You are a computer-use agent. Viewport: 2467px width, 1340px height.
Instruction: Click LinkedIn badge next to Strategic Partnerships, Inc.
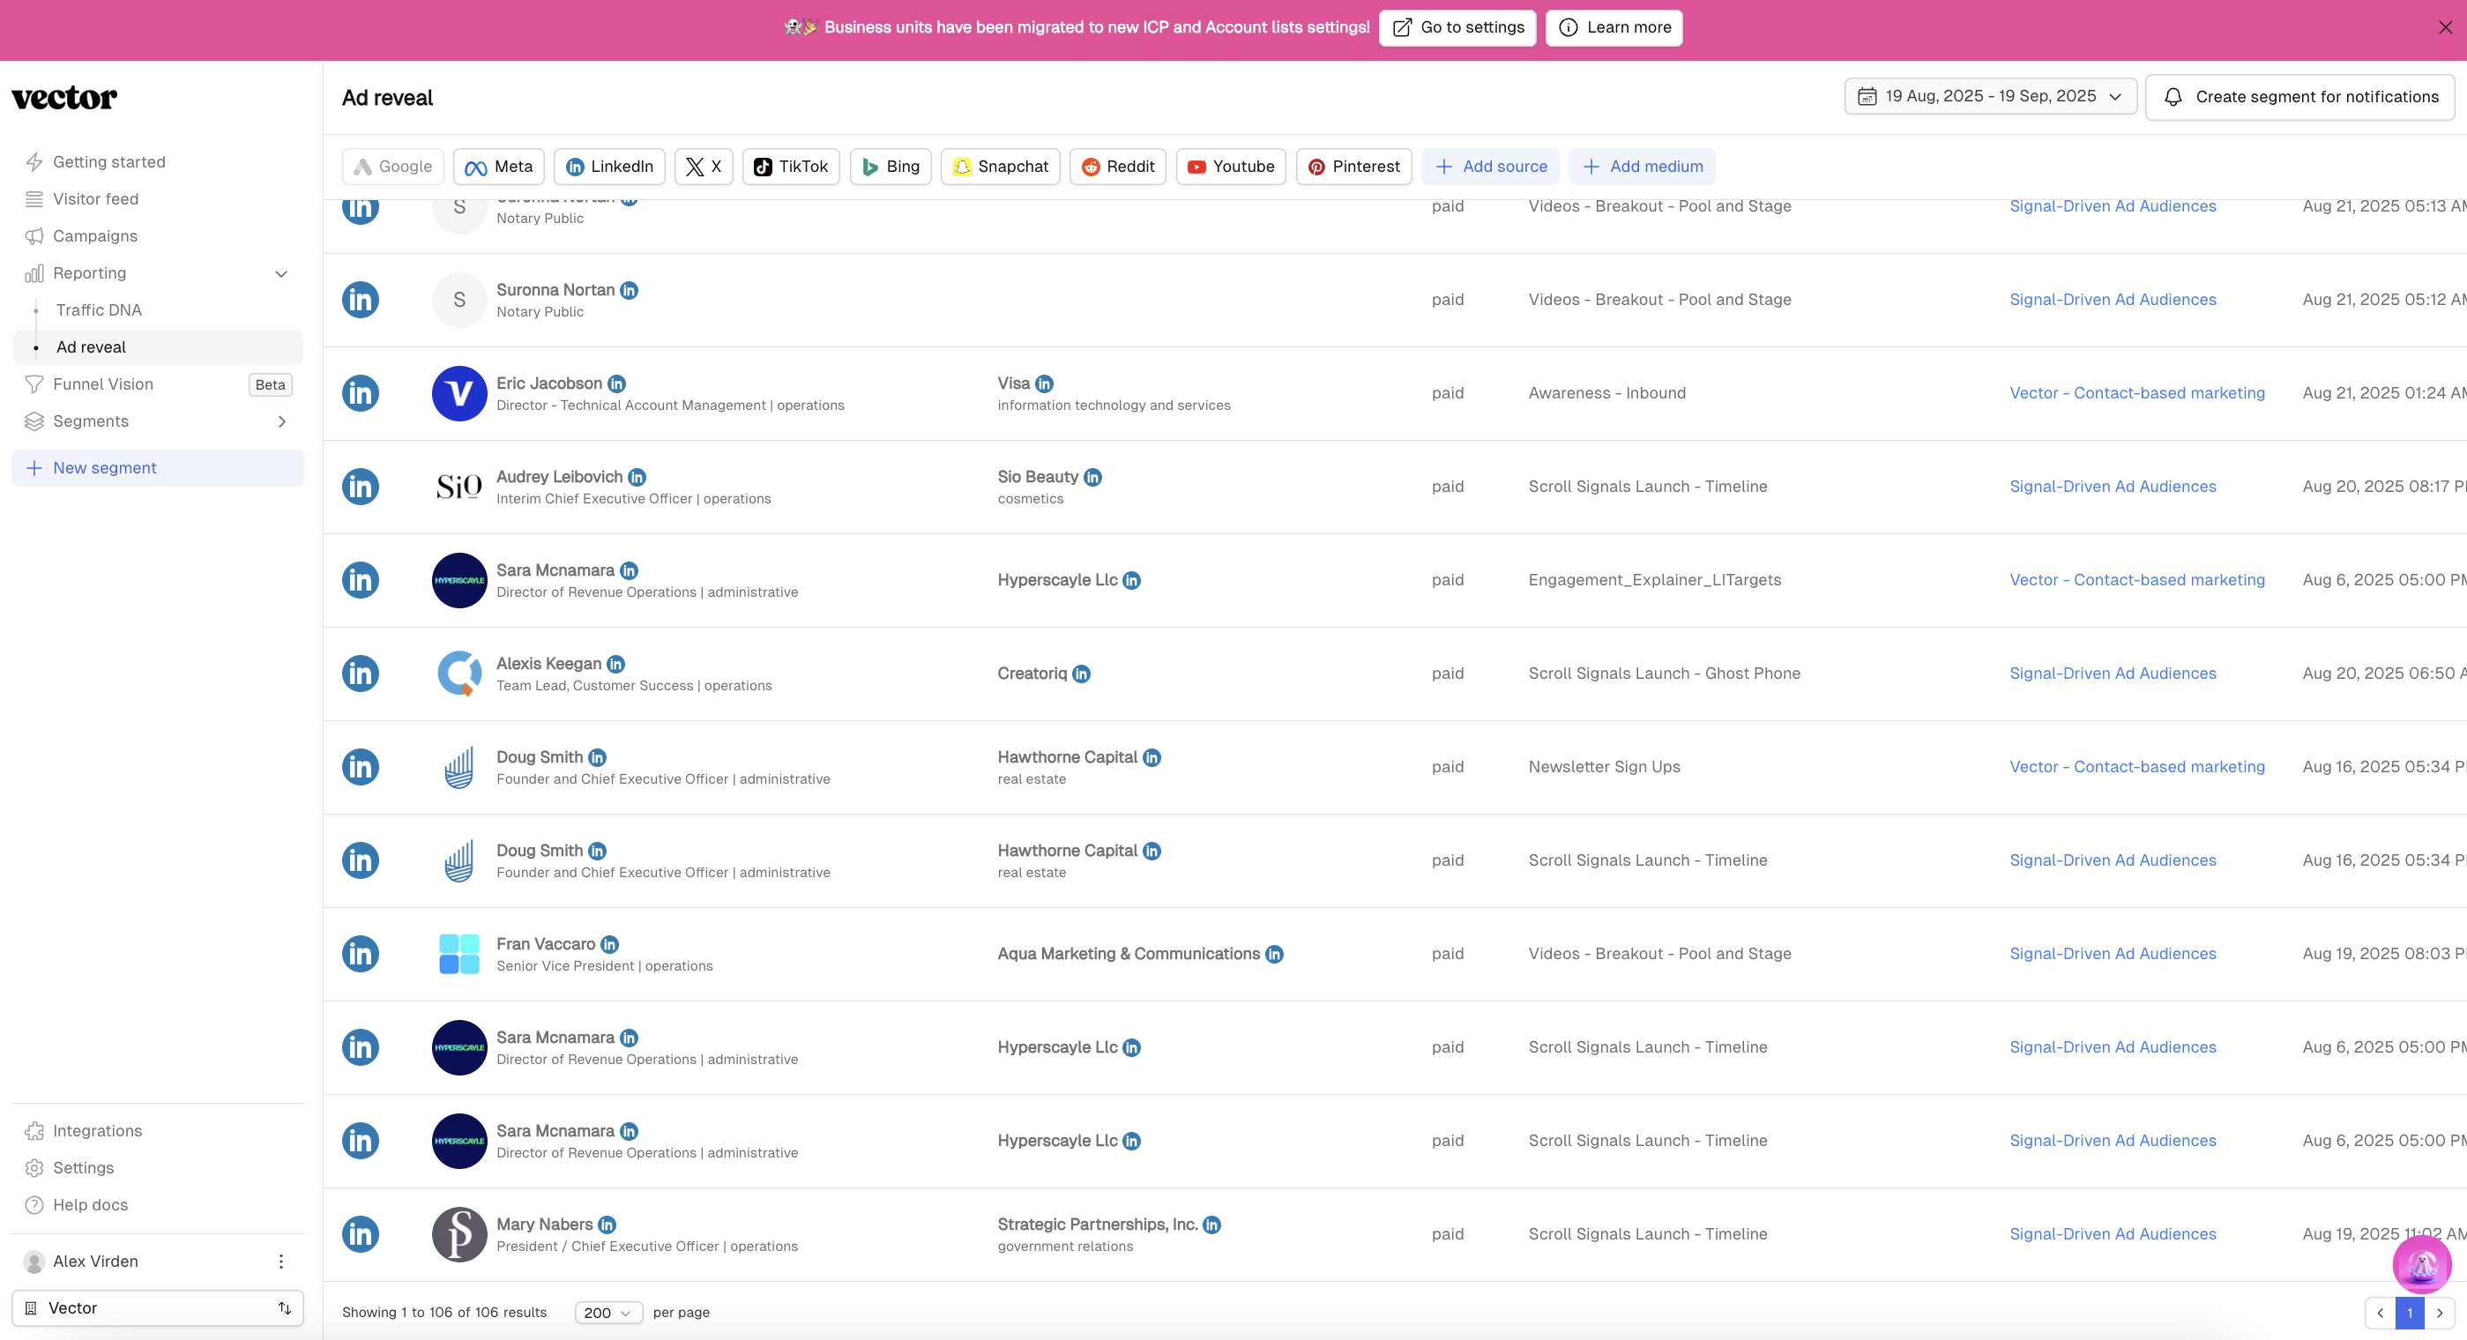1211,1225
